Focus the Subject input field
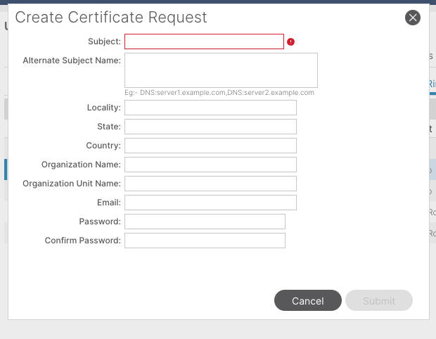The image size is (436, 339). [204, 41]
